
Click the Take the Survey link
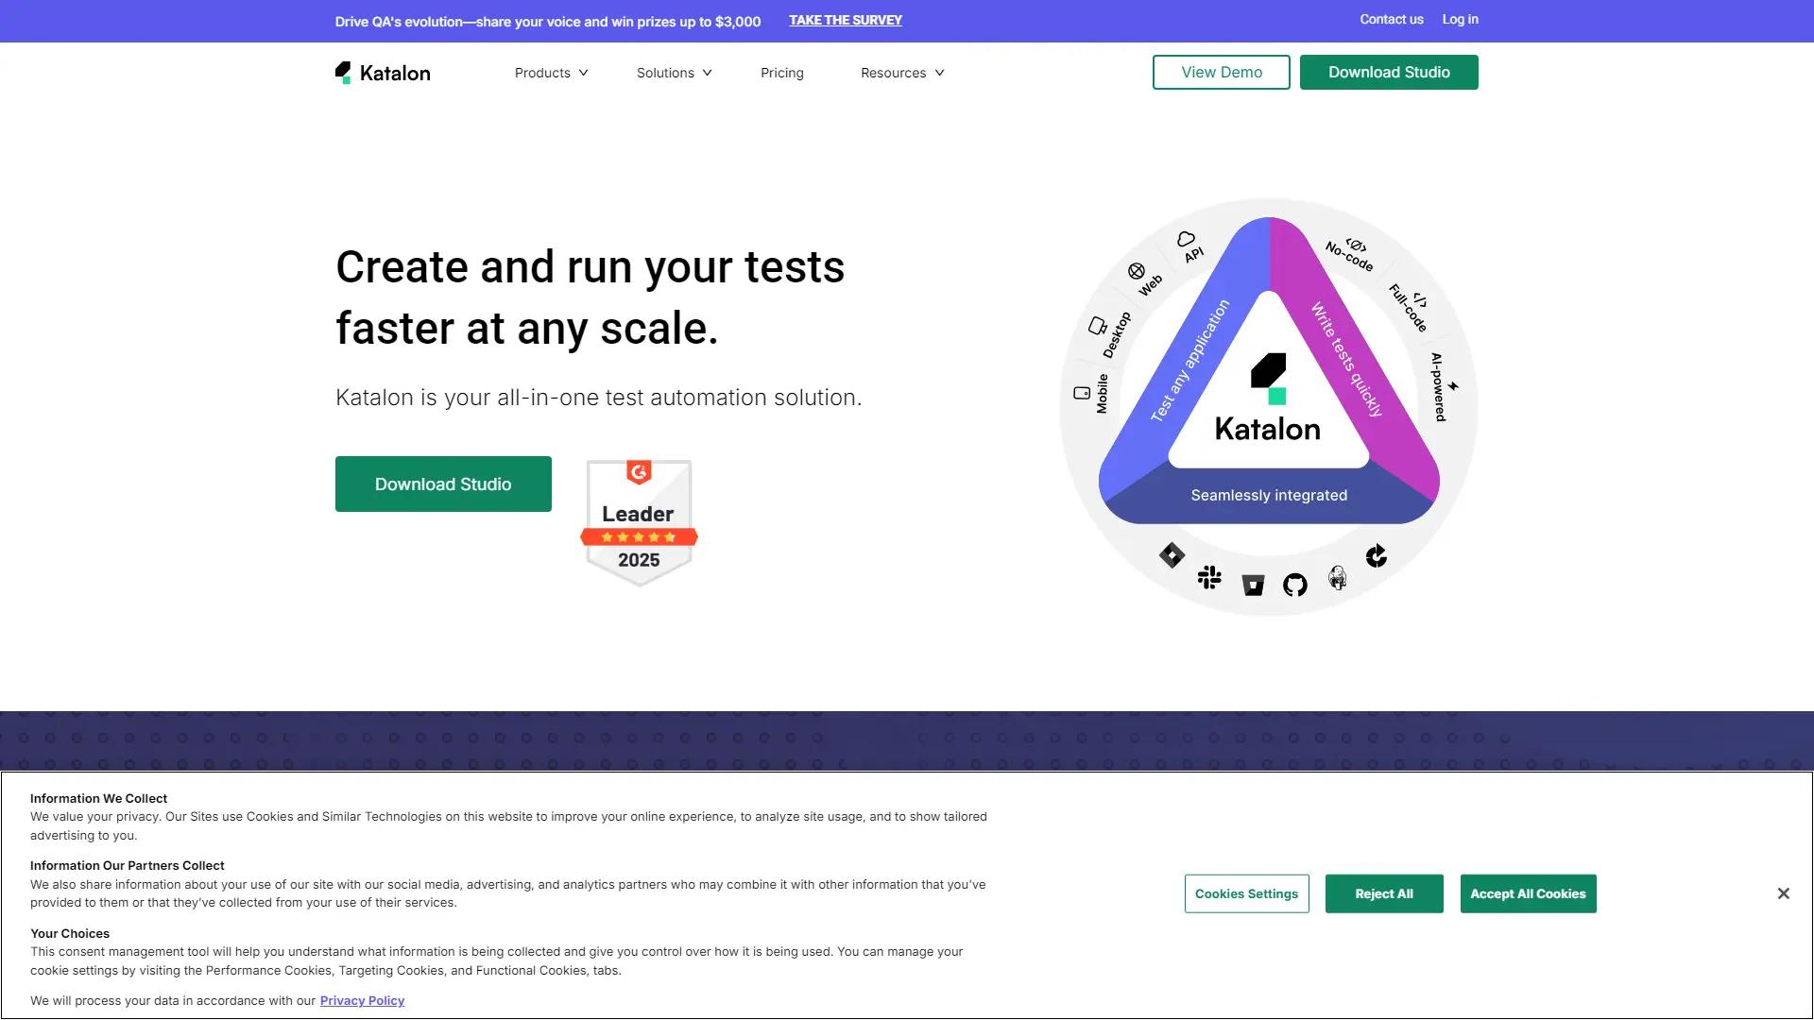tap(845, 20)
